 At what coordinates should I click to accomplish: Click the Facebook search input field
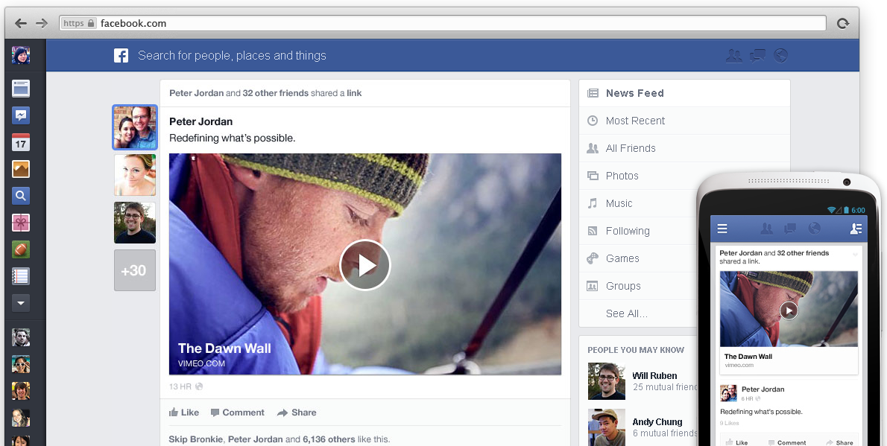pyautogui.click(x=298, y=55)
